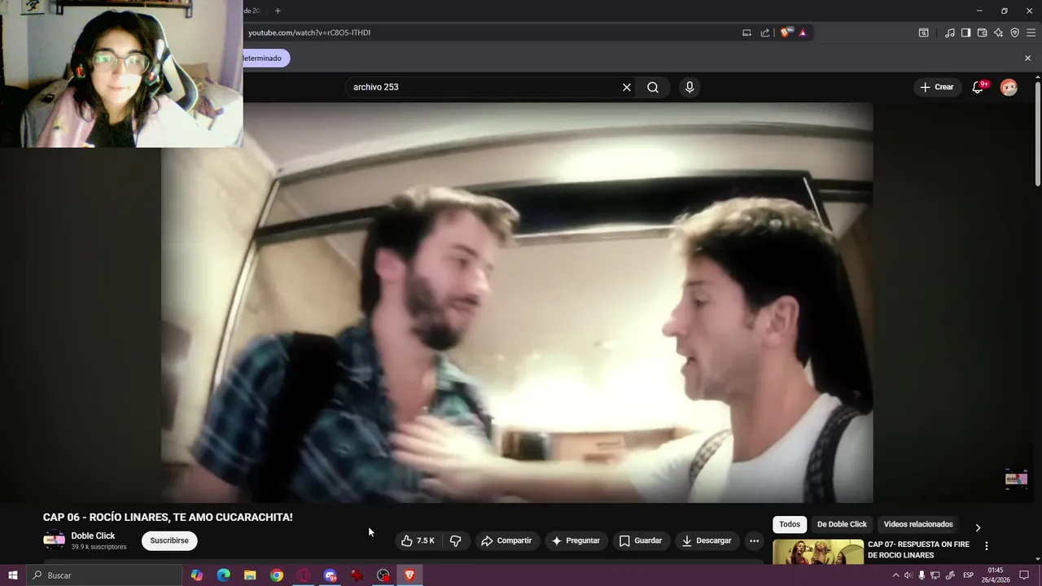
Task: Open the system volume speaker icon
Action: pos(908,575)
